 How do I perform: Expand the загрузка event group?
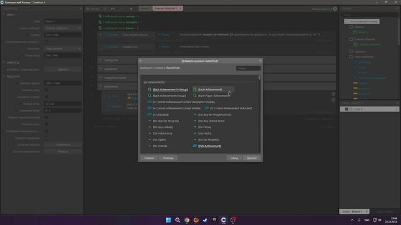[x=100, y=60]
